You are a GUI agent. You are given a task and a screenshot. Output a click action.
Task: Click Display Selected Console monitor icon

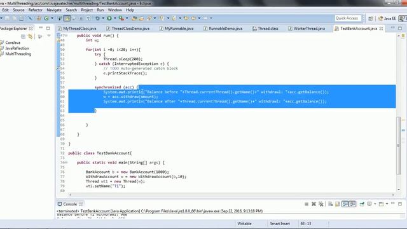coord(369,204)
